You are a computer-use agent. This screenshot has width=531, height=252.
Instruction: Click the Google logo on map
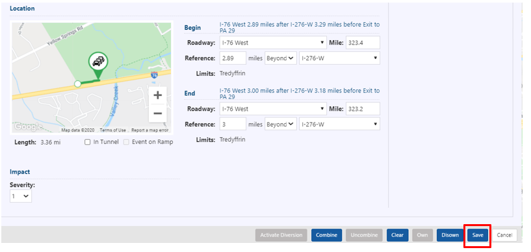pyautogui.click(x=28, y=127)
